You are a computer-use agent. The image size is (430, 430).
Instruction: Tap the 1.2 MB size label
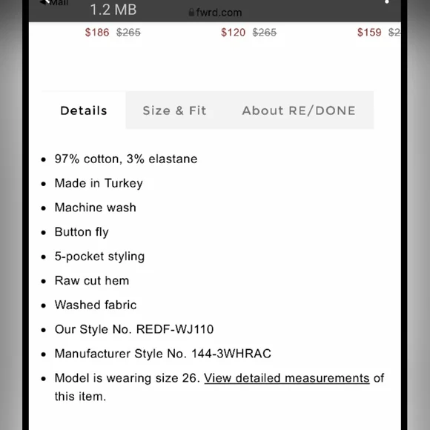click(113, 10)
